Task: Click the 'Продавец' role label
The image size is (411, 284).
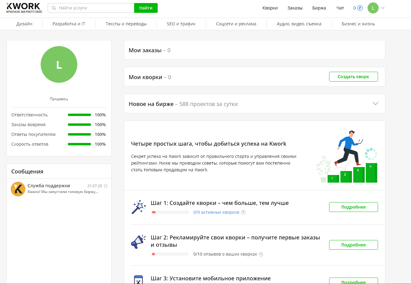Action: (59, 99)
